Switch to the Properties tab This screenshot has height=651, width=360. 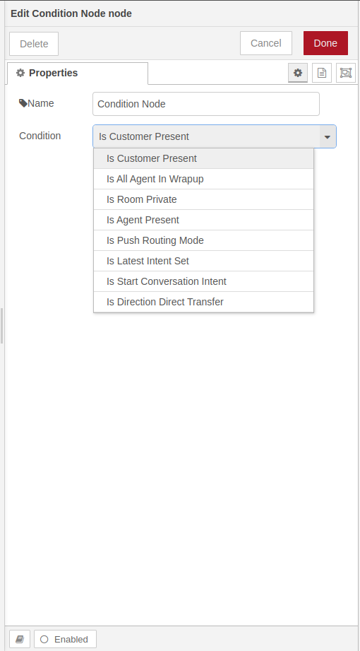[x=78, y=73]
